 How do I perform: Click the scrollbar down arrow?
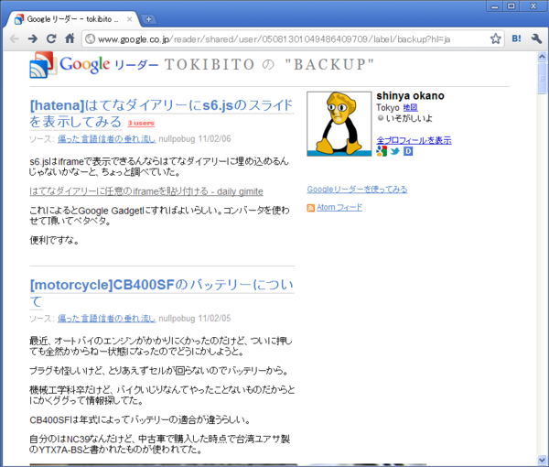542,460
